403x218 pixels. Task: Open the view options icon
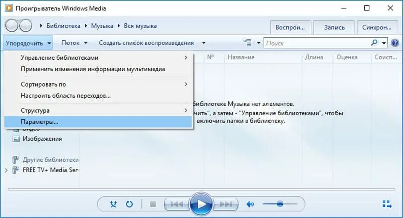[247, 43]
